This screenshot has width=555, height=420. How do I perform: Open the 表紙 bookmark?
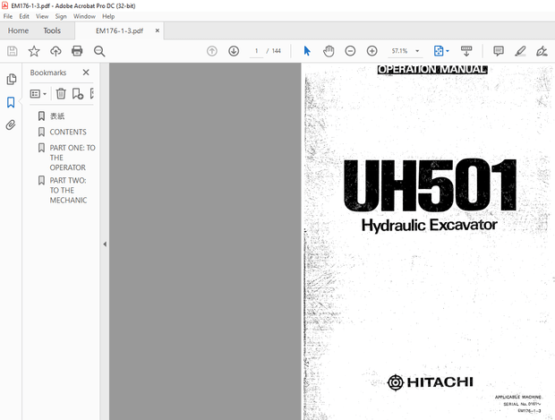coord(57,116)
